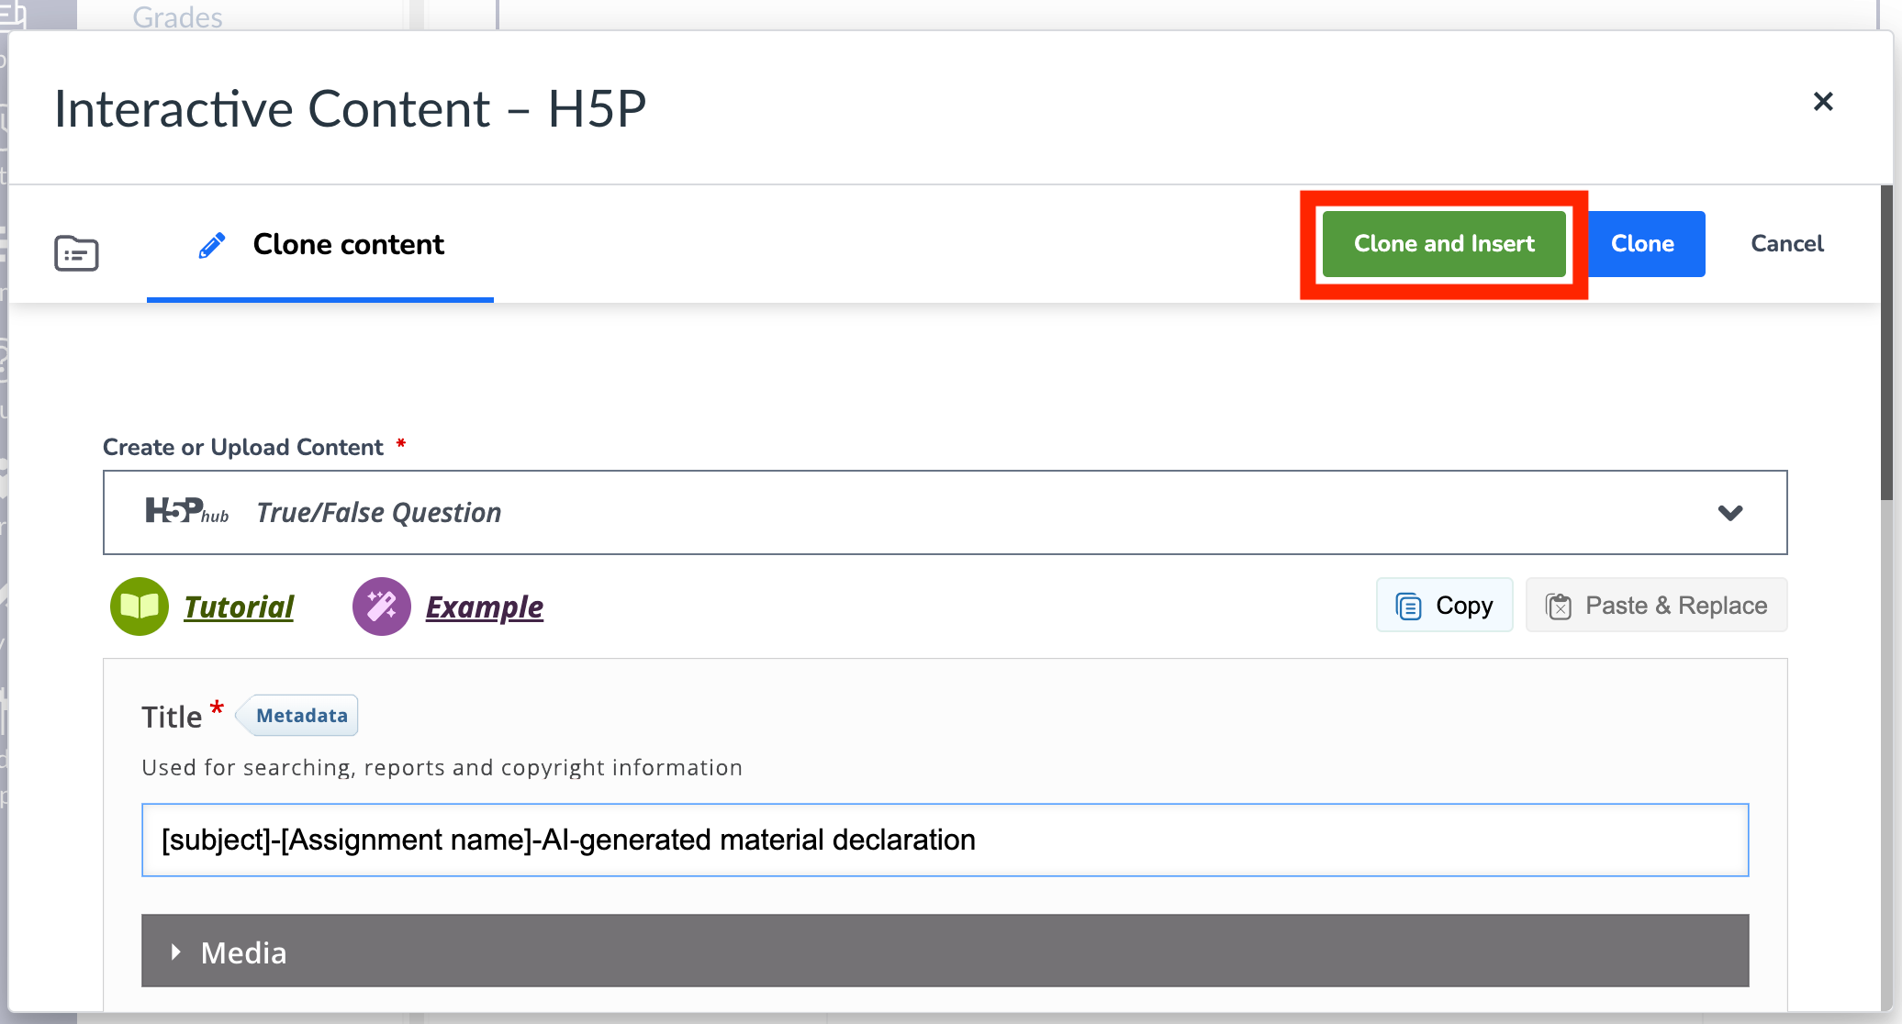
Task: Click the 'Create or Upload Content' label
Action: 243,447
